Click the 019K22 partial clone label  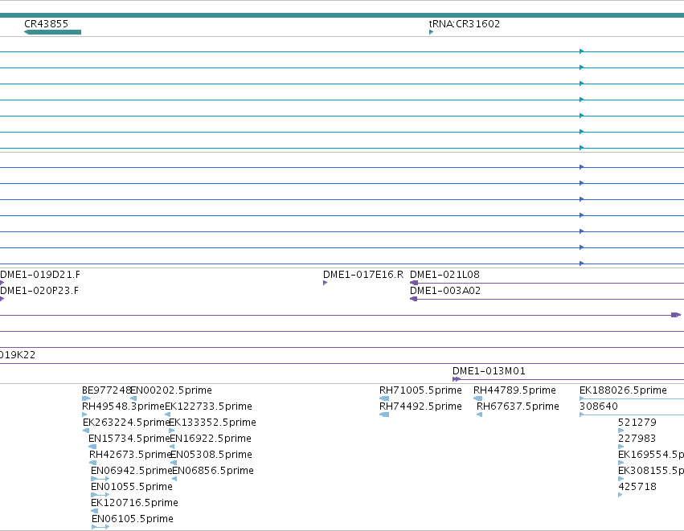pyautogui.click(x=18, y=355)
